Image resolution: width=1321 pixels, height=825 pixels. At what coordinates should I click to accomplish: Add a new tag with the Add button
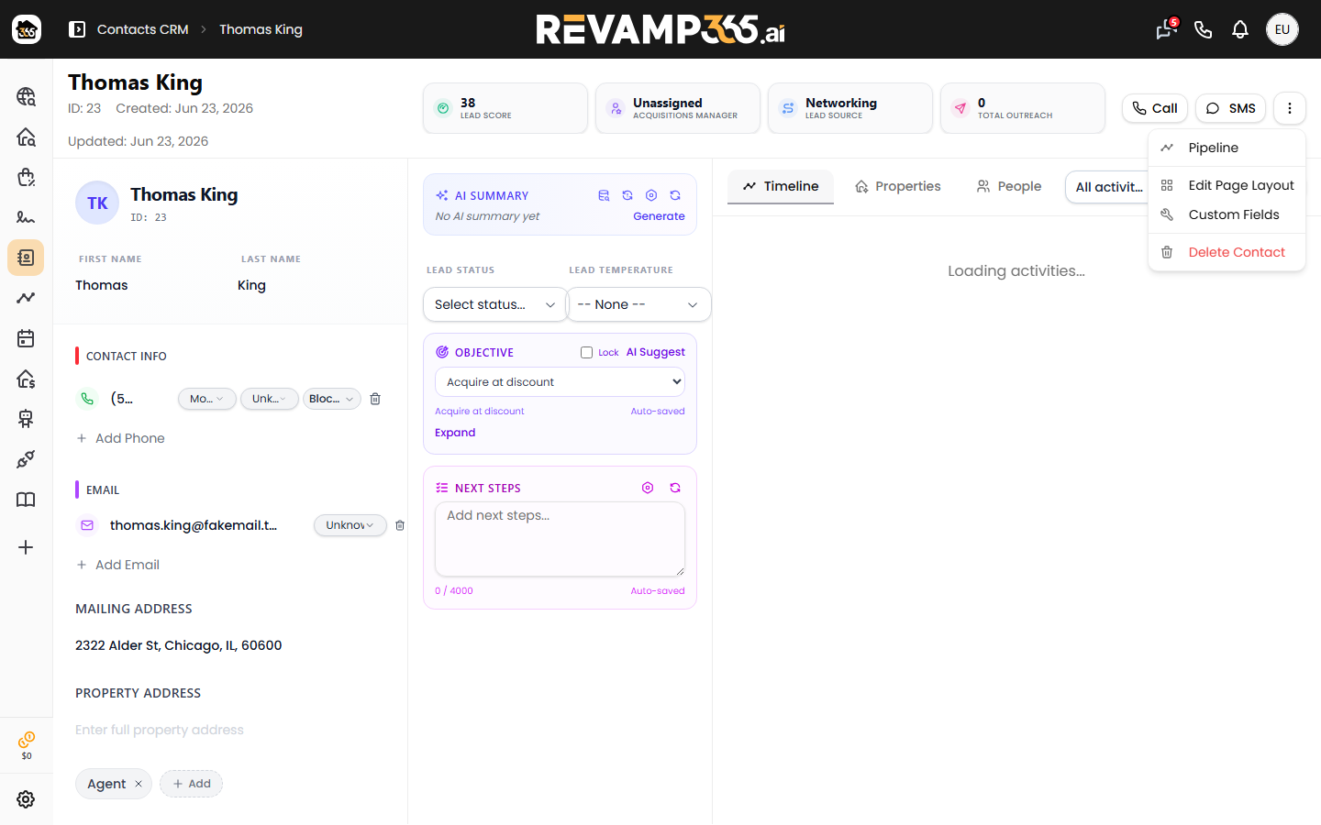coord(192,784)
